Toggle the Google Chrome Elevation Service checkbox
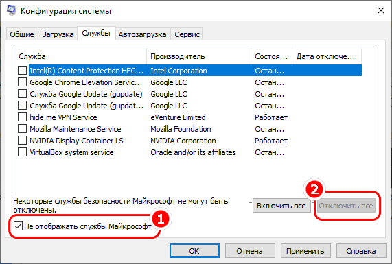 coord(22,82)
